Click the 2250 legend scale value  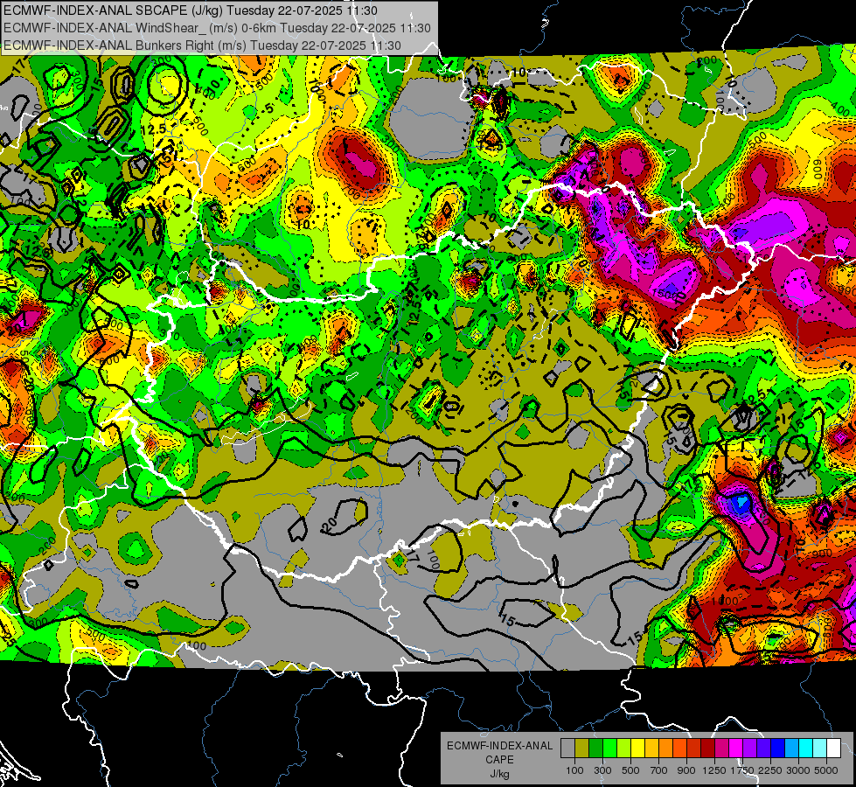coord(771,770)
